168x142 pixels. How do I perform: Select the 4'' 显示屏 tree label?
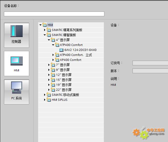coord(63,40)
